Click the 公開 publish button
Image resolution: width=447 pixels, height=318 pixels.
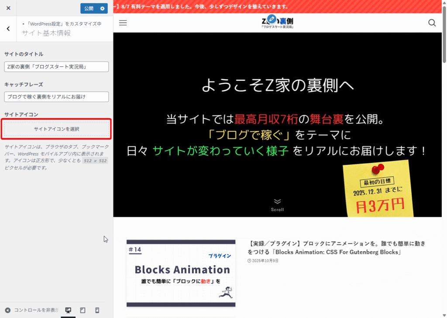pyautogui.click(x=89, y=8)
